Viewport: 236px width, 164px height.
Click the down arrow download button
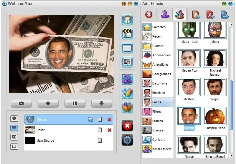[102, 103]
